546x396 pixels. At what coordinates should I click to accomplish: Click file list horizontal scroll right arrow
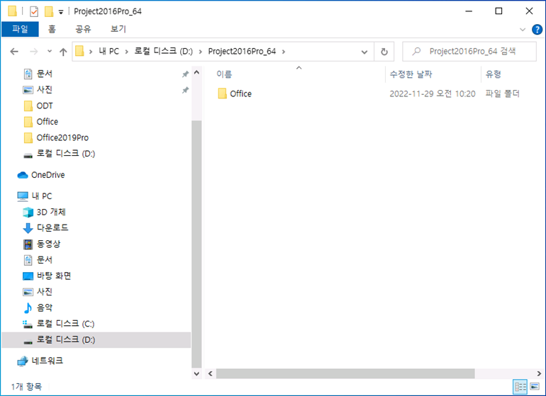pyautogui.click(x=539, y=374)
